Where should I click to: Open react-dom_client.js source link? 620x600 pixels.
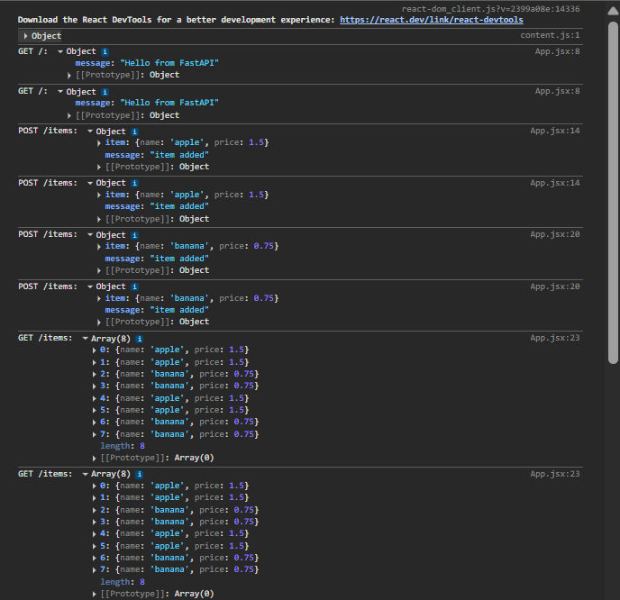pyautogui.click(x=491, y=9)
